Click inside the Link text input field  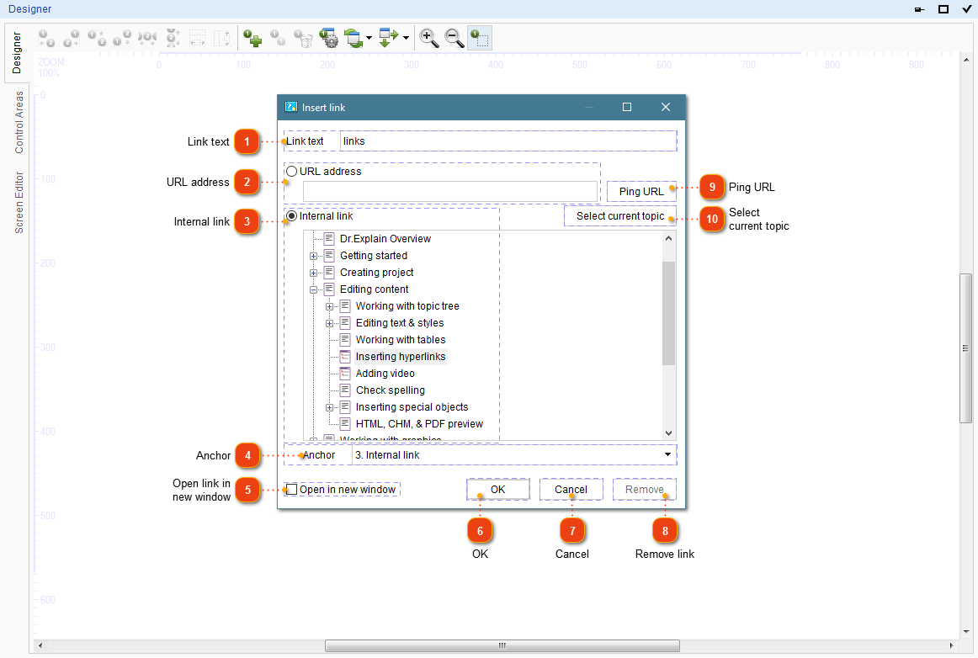[x=505, y=141]
